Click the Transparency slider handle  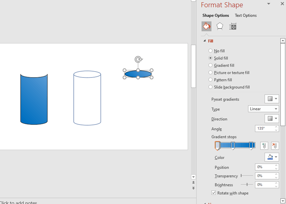(241, 176)
